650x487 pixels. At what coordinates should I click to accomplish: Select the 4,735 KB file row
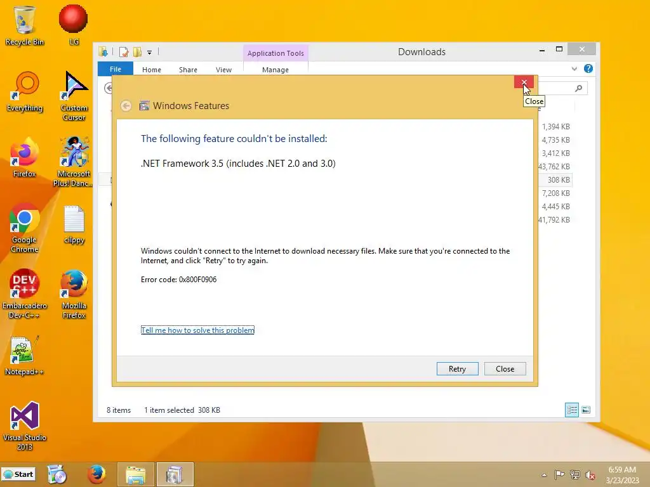coord(555,140)
